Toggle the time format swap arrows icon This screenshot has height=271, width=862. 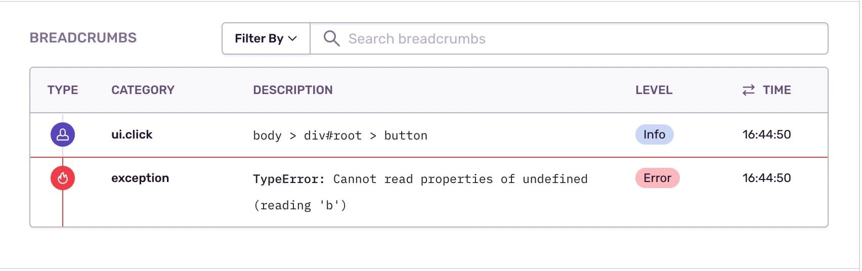[x=748, y=90]
